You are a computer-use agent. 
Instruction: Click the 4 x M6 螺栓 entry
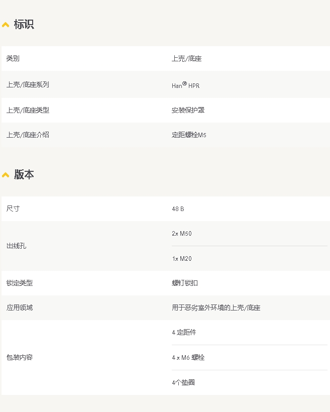(x=188, y=358)
